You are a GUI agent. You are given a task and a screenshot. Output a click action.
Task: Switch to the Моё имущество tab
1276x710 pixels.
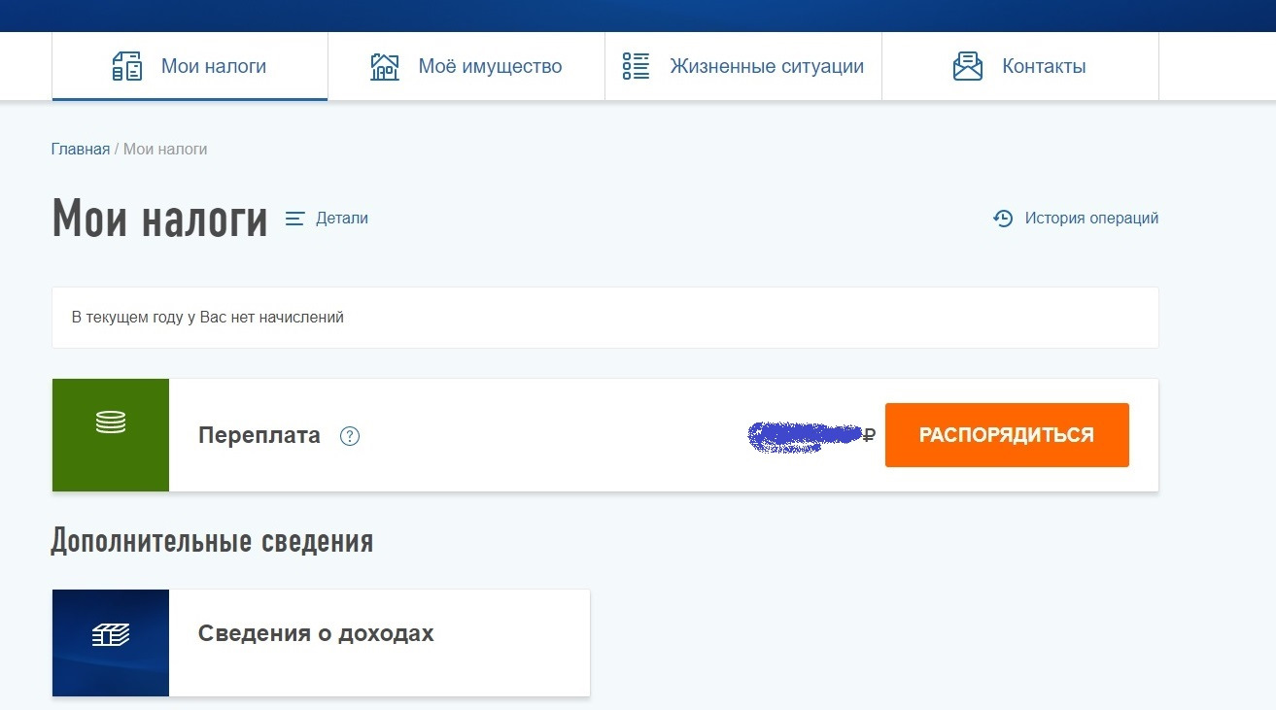click(466, 67)
